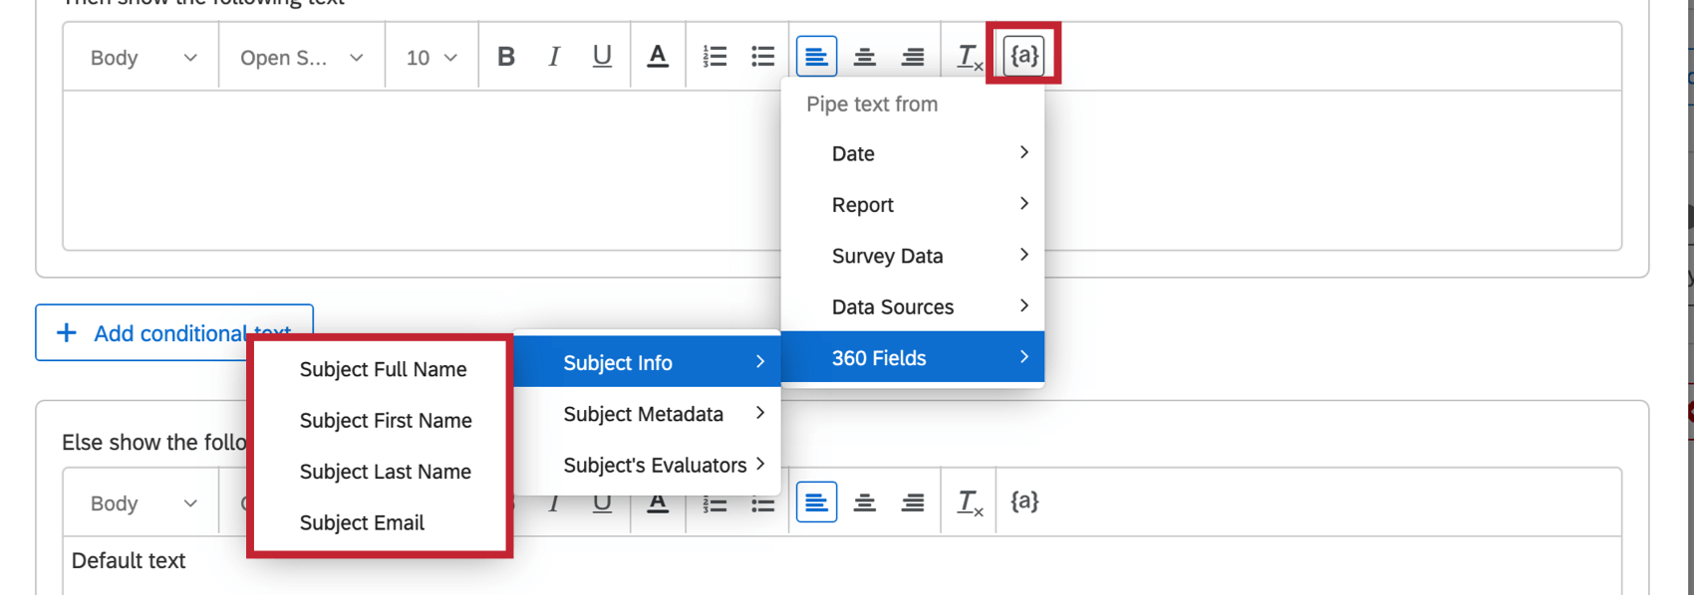This screenshot has height=595, width=1694.
Task: Click the piped text {a} button on top toolbar
Action: click(x=1024, y=55)
